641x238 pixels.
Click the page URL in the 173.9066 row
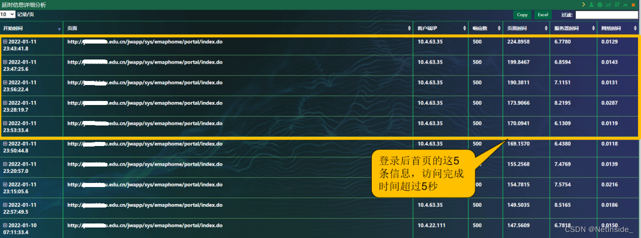pos(145,103)
